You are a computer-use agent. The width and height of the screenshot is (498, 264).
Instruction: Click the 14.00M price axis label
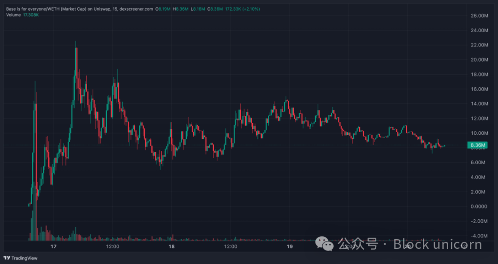coord(479,103)
